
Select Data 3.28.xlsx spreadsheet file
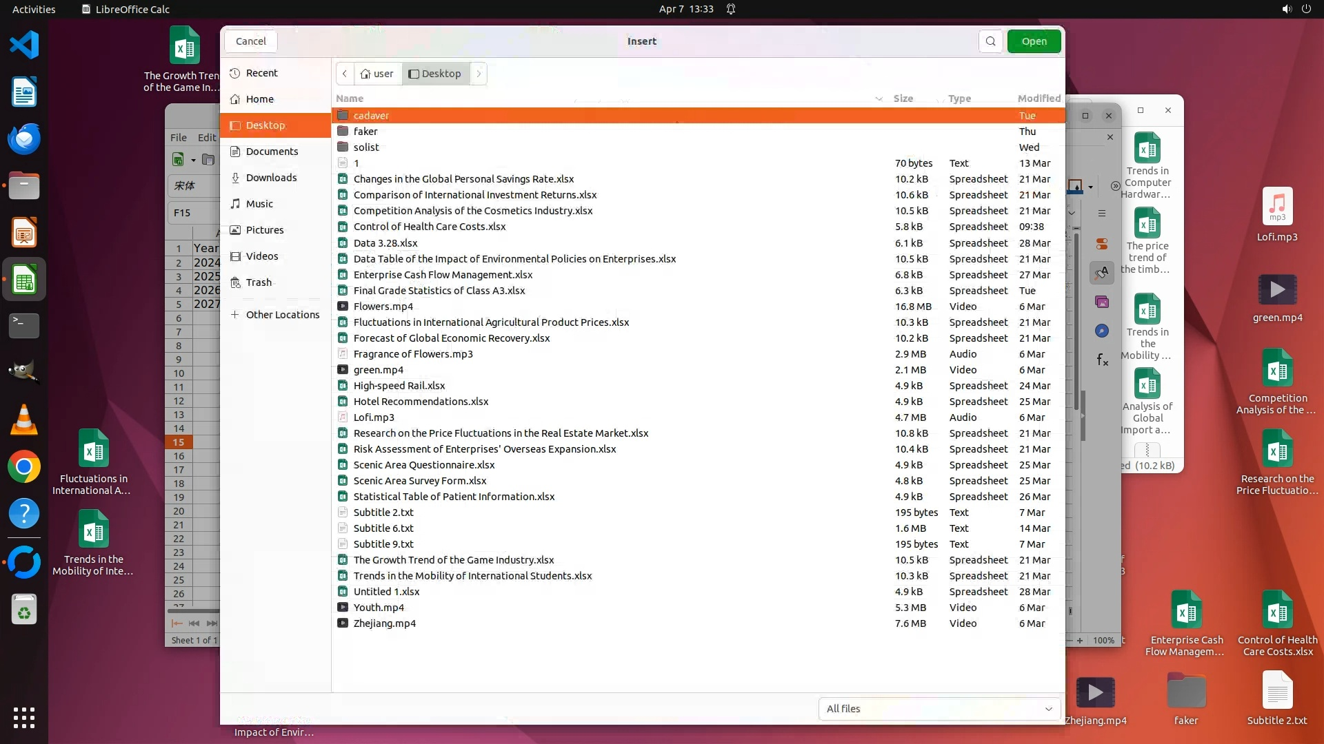(385, 243)
